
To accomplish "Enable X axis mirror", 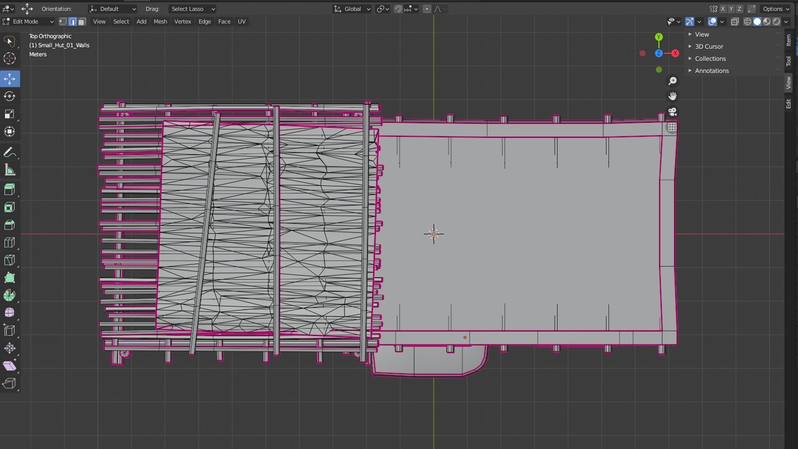I will pyautogui.click(x=723, y=9).
